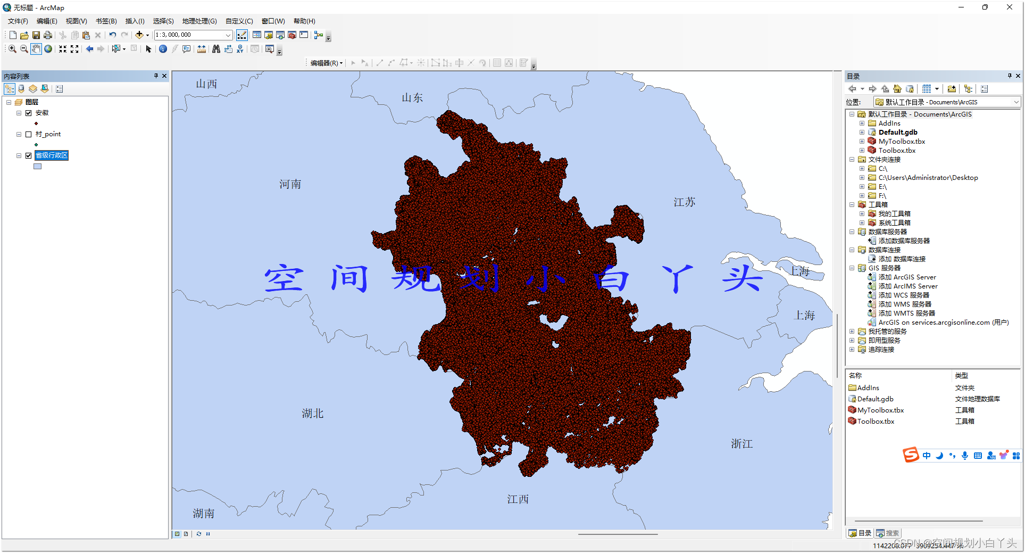Enable the 村_point layer checkbox
1025x553 pixels.
[x=29, y=134]
